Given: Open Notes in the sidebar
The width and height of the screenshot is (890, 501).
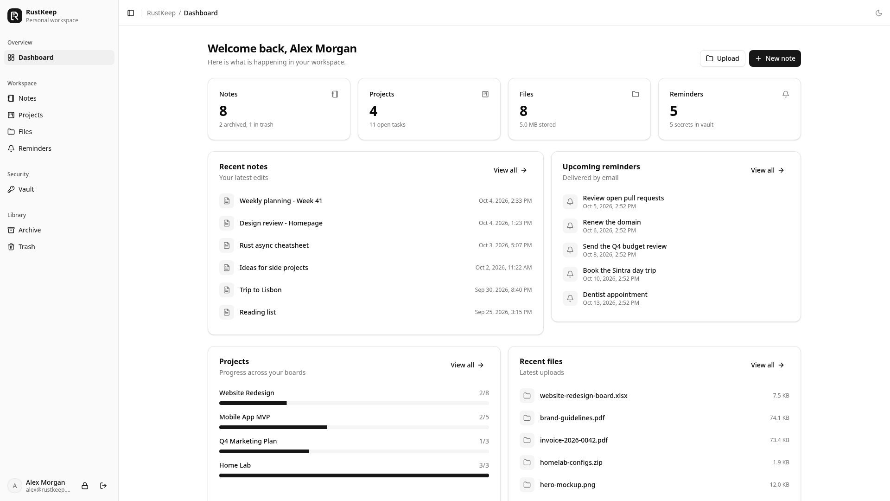Looking at the screenshot, I should tap(59, 98).
